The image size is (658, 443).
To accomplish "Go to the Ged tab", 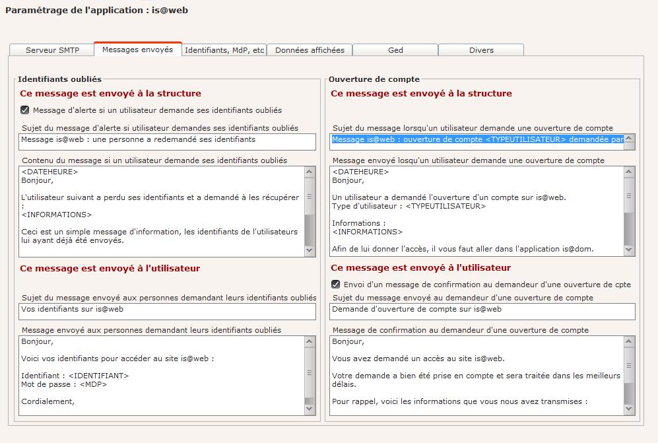I will tap(395, 50).
